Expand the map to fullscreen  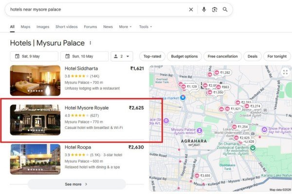click(x=285, y=72)
